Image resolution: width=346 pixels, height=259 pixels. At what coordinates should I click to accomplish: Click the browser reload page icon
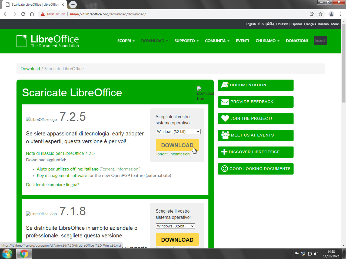(23, 14)
